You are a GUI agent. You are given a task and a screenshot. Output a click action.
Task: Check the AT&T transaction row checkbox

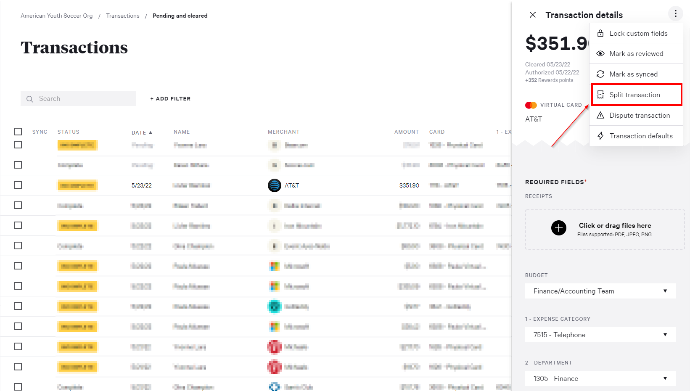pos(18,185)
